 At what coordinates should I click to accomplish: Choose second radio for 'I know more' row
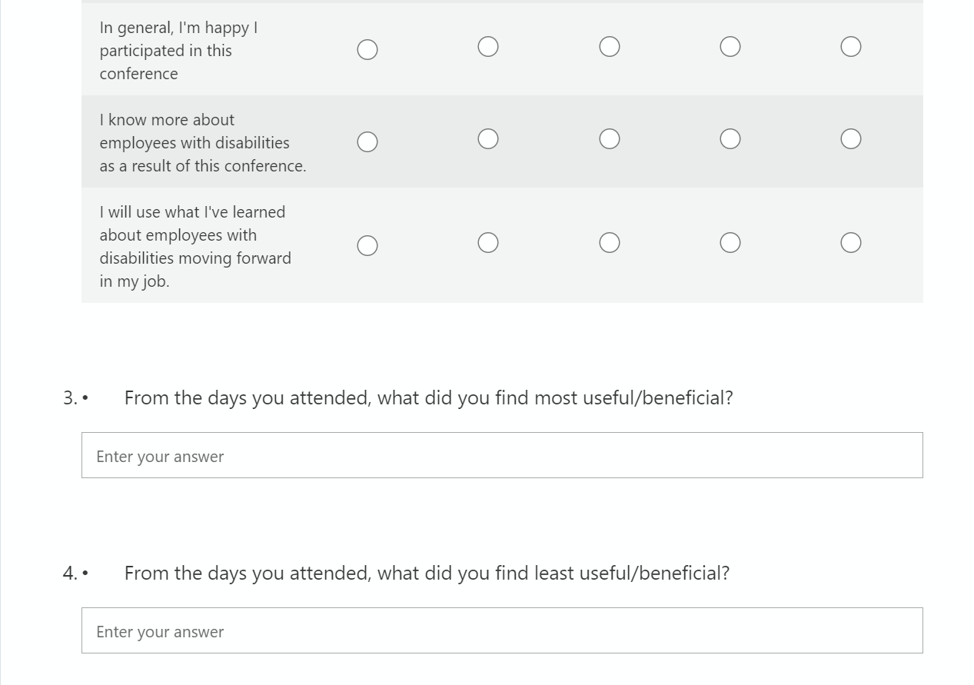(x=488, y=139)
